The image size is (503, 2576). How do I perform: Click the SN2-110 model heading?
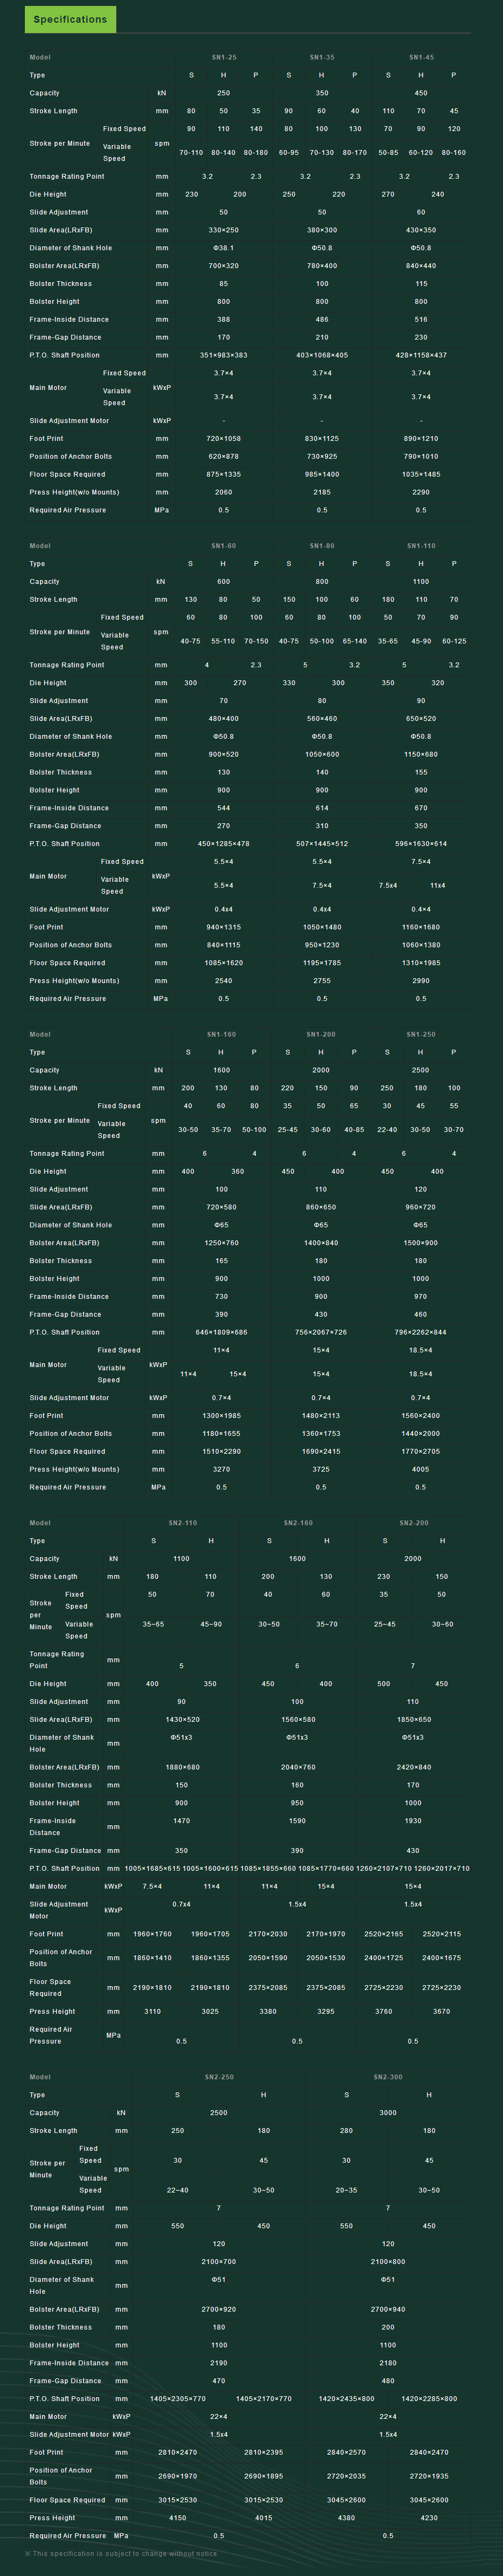click(183, 1523)
